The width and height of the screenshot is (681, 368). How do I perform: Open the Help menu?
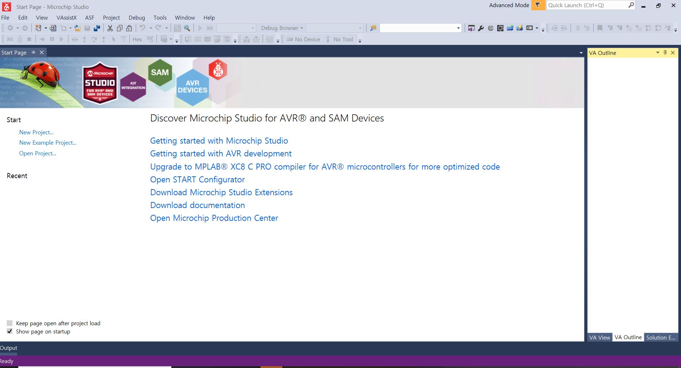(209, 17)
